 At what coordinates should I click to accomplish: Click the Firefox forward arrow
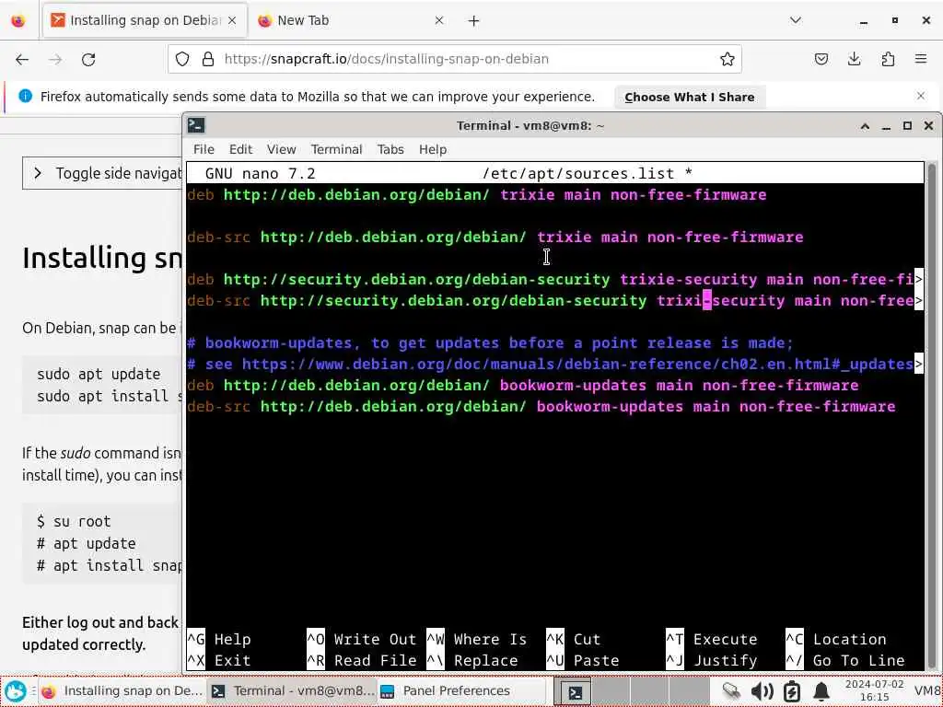coord(55,59)
